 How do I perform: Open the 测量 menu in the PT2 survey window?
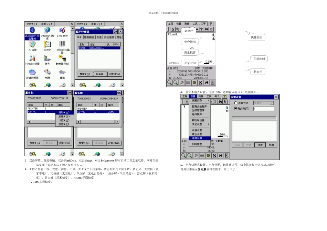(187, 24)
